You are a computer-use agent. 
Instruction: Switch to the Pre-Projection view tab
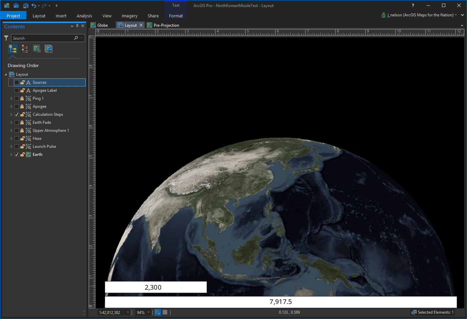pos(166,25)
